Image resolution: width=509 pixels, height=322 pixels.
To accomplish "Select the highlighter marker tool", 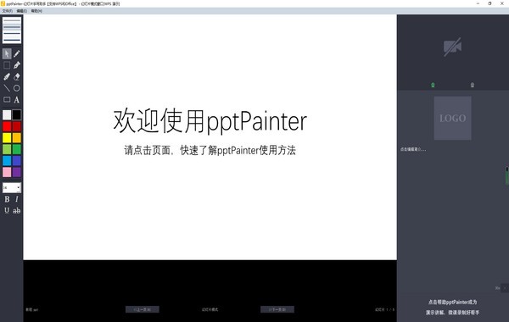I will [x=7, y=76].
